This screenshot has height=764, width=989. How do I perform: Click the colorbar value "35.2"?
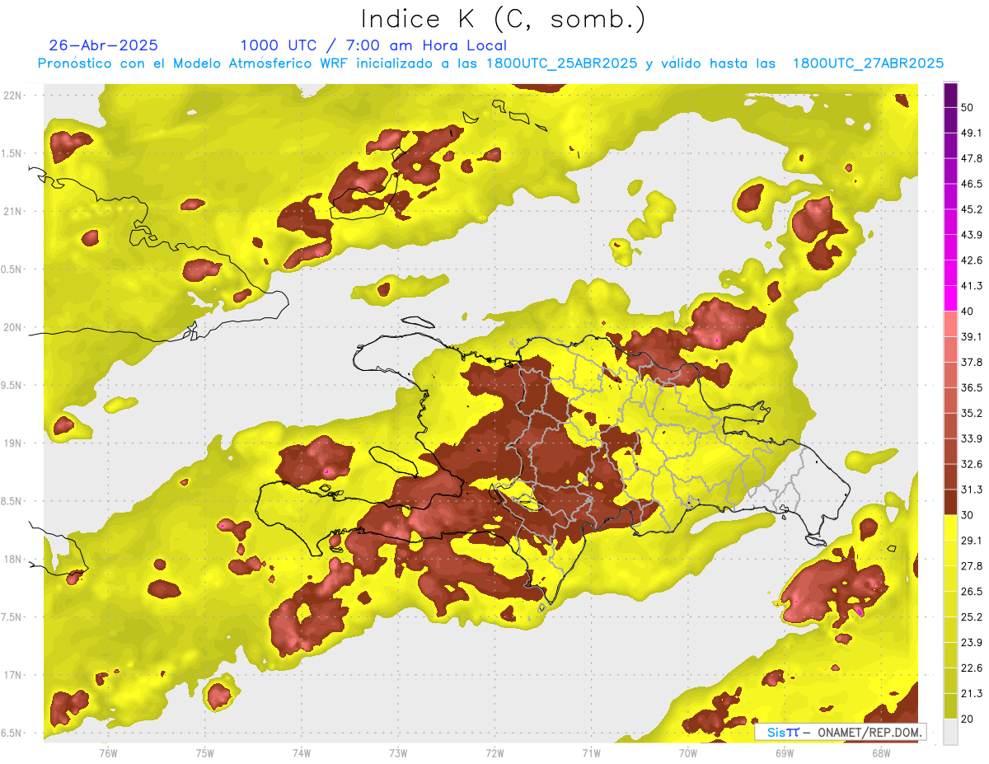(x=972, y=413)
